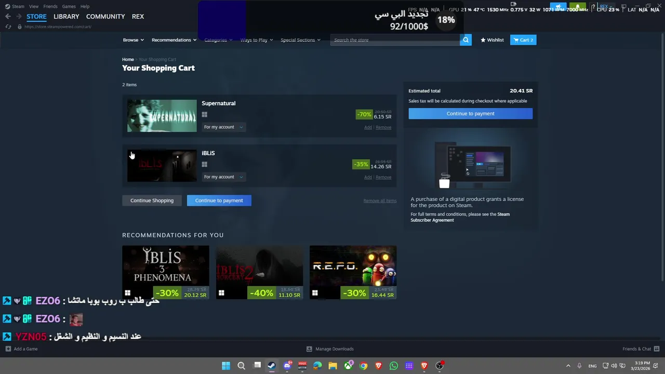Open Microsoft Edge from taskbar
This screenshot has width=665, height=374.
pyautogui.click(x=317, y=366)
